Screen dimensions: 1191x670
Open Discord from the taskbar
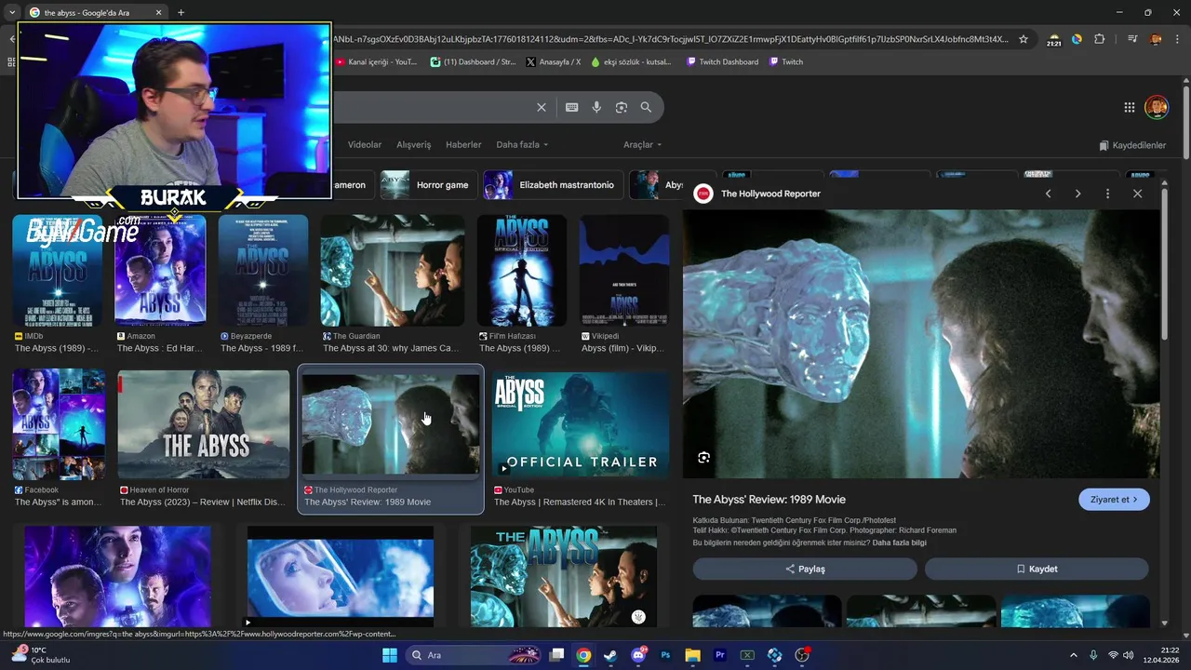click(x=637, y=655)
